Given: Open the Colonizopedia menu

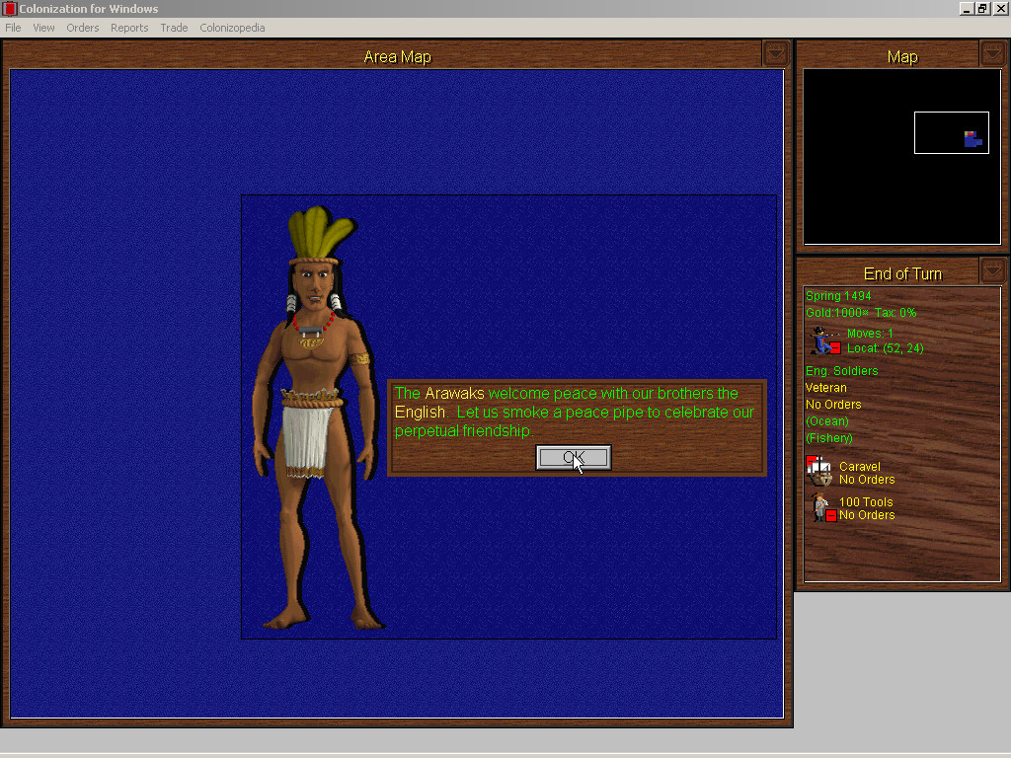Looking at the screenshot, I should click(232, 28).
